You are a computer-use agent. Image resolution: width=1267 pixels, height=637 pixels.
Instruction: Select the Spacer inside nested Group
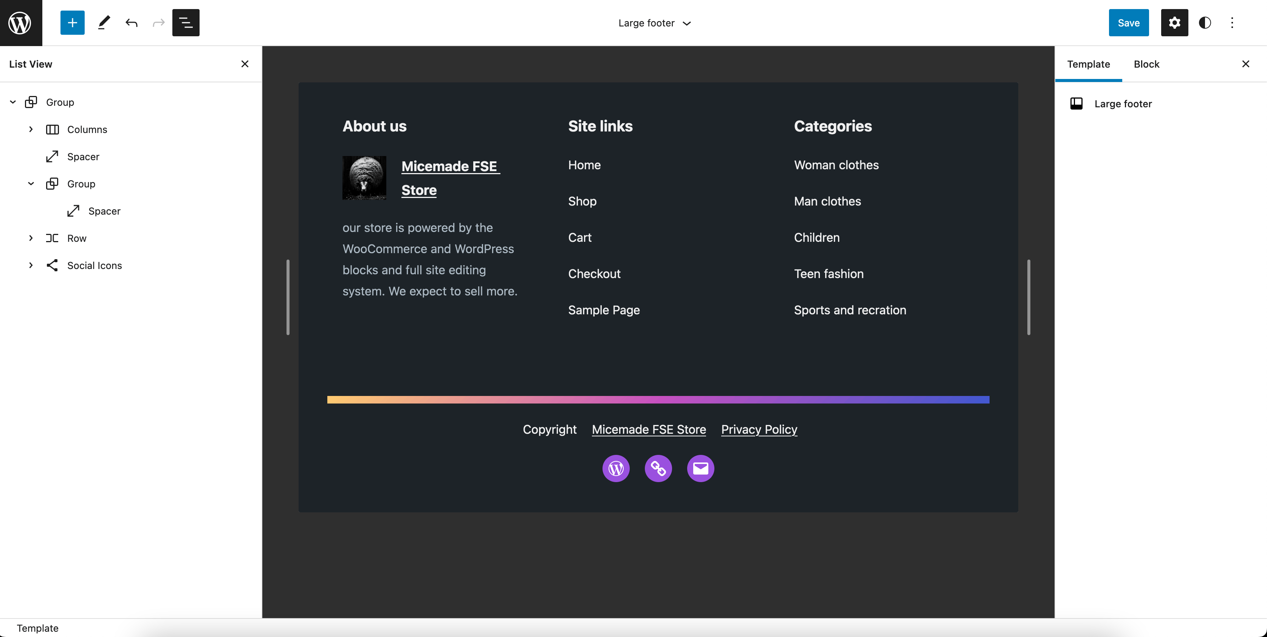104,211
